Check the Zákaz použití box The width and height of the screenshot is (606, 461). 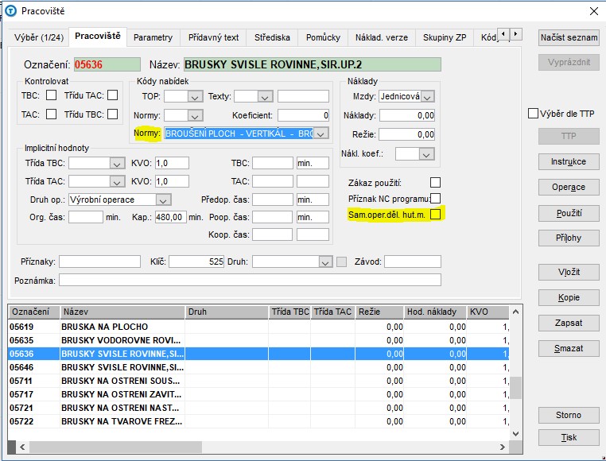[435, 182]
